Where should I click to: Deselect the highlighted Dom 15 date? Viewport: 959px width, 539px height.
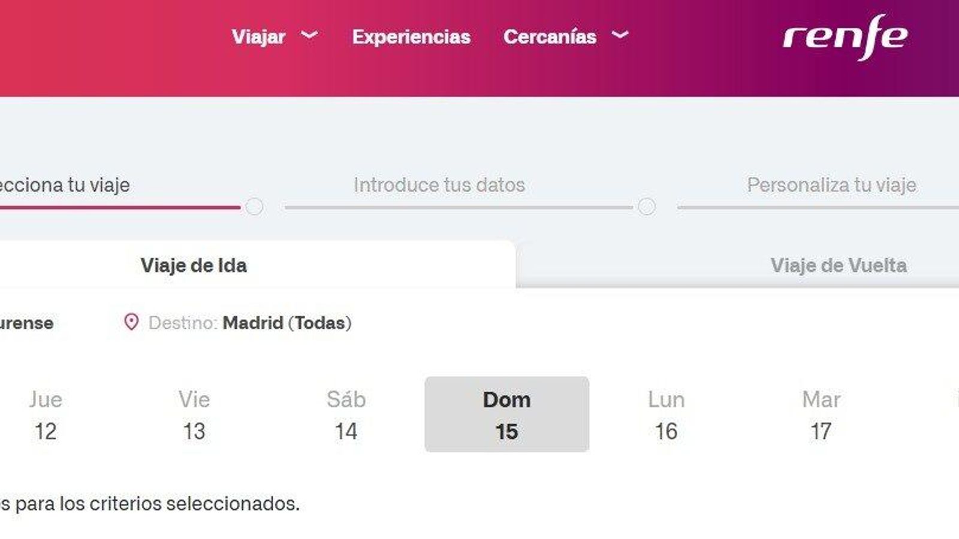pyautogui.click(x=506, y=413)
